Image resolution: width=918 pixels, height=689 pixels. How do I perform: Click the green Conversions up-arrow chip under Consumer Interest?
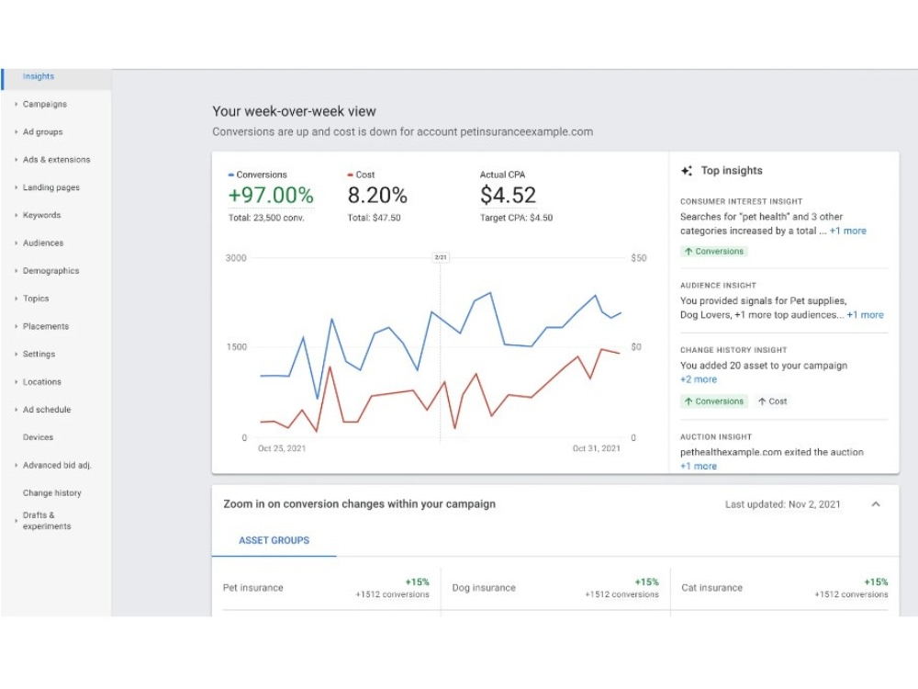(713, 252)
